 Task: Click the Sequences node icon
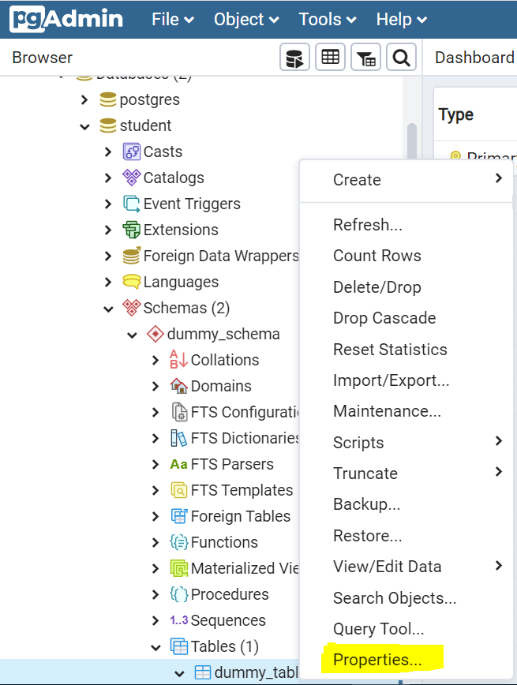click(179, 620)
